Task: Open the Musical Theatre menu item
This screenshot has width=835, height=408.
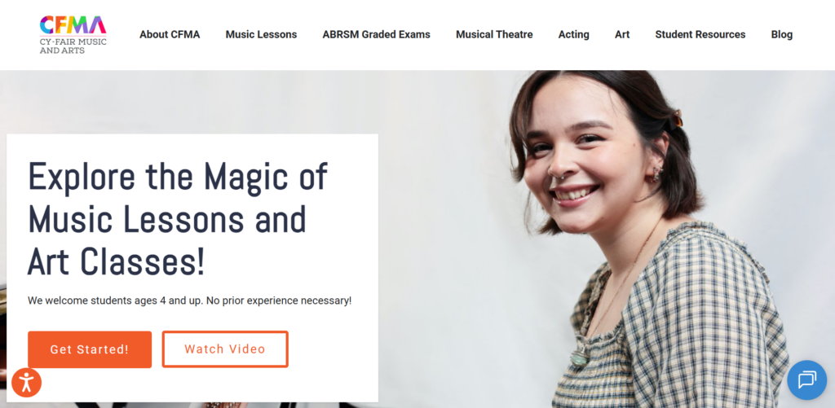Action: pyautogui.click(x=494, y=34)
